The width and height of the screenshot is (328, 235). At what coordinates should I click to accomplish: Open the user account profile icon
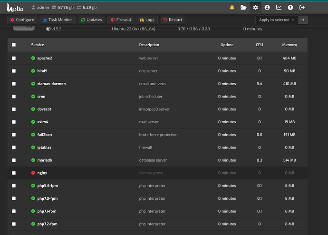(267, 8)
